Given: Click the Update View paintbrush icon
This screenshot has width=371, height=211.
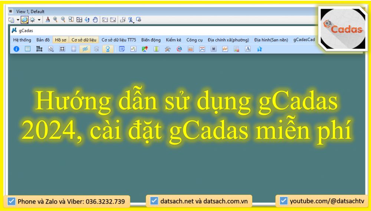Looking at the screenshot, I should pyautogui.click(x=47, y=20).
